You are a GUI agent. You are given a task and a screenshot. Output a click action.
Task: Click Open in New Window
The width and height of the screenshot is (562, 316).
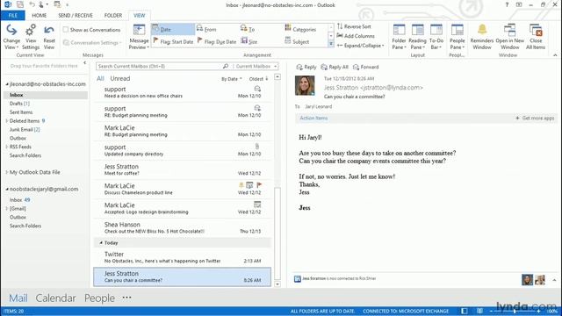(x=509, y=37)
